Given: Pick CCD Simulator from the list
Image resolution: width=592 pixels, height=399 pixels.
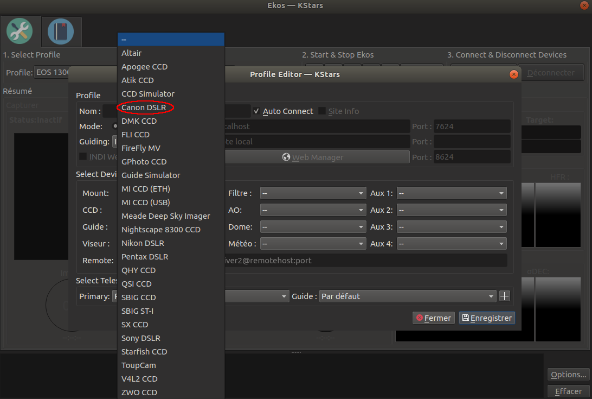Looking at the screenshot, I should click(x=171, y=94).
